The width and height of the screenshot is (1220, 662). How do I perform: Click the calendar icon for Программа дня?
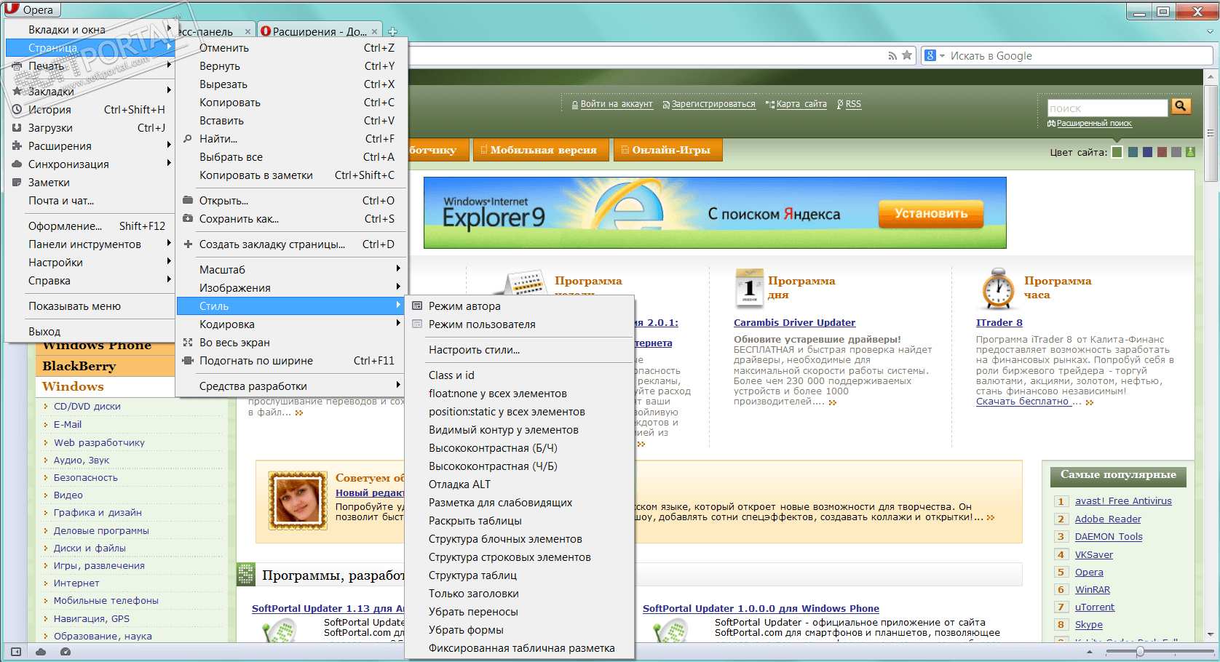click(x=749, y=288)
